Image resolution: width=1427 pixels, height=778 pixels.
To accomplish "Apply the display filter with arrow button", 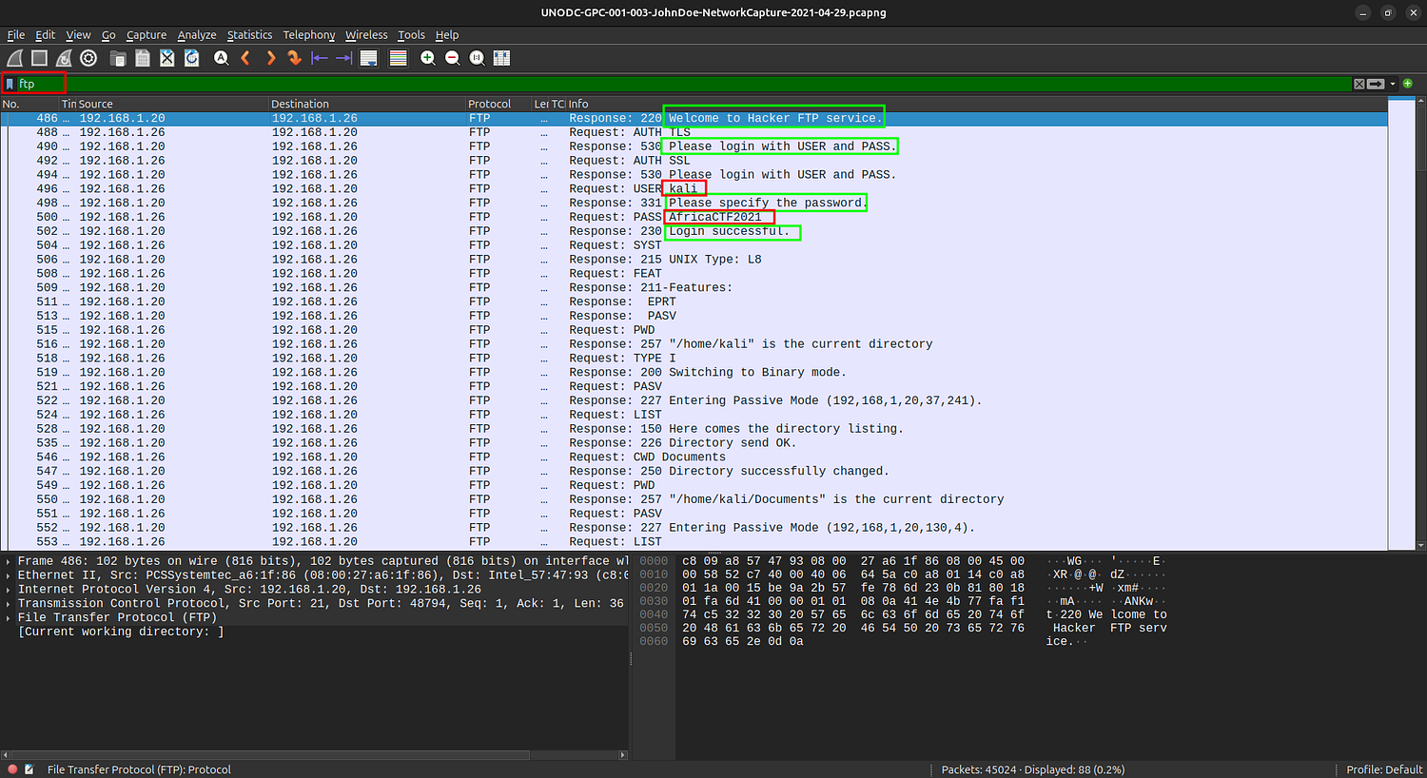I will [1376, 84].
